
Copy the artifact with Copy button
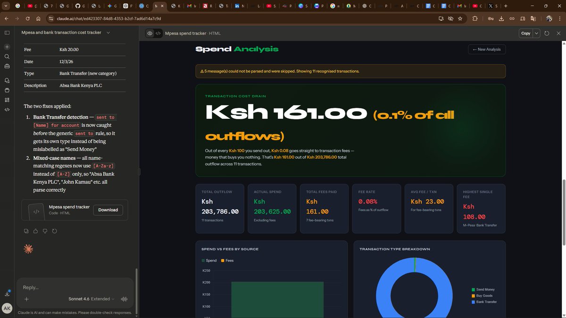[x=525, y=33]
